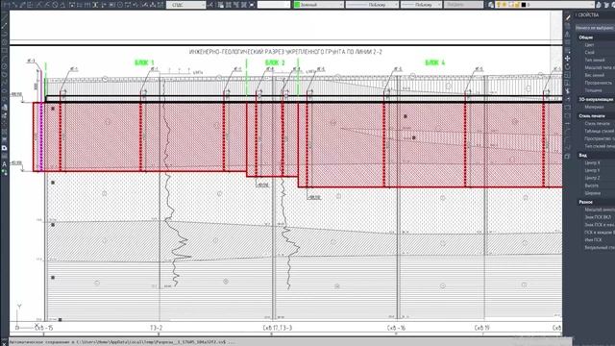The image size is (615, 346).
Task: Toggle layer 0 lock icon
Action: coord(517,5)
